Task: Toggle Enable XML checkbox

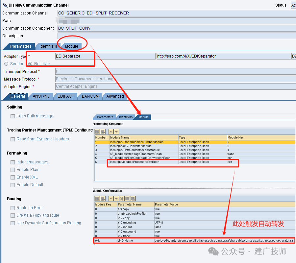Action: click(x=12, y=177)
